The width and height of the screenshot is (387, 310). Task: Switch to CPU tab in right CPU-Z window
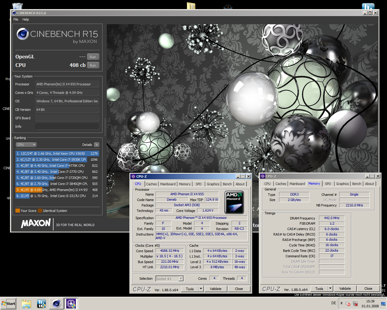[x=267, y=184]
